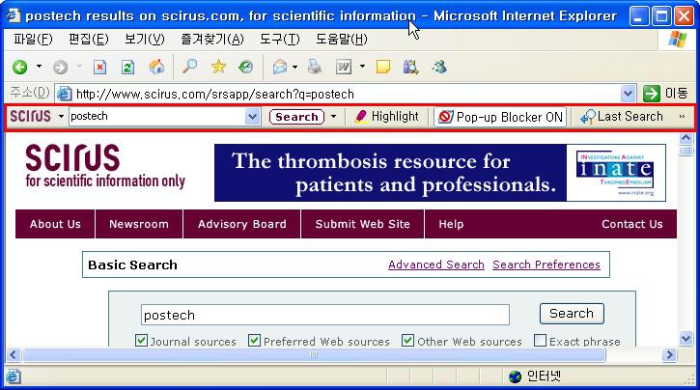
Task: Expand the Scirus toolbar query dropdown
Action: [x=252, y=117]
